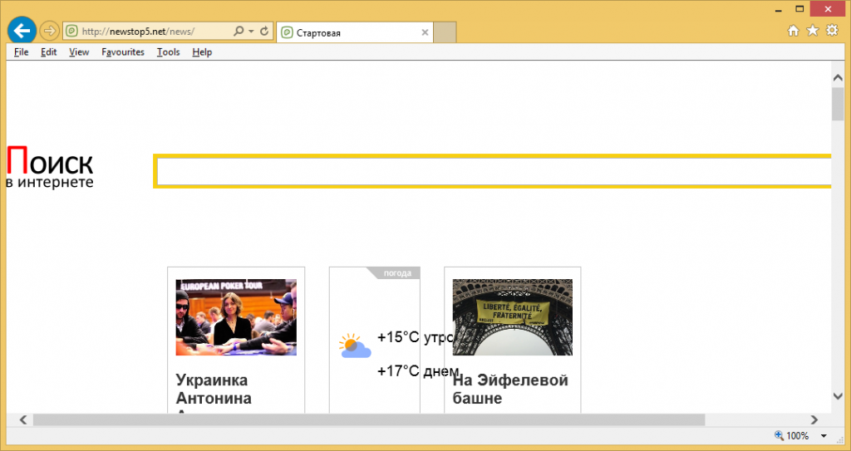Image resolution: width=851 pixels, height=451 pixels.
Task: Open Favourites star icon
Action: 812,31
